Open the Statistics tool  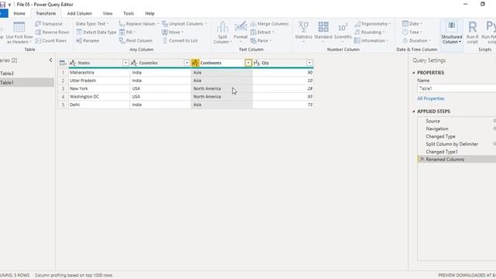[303, 32]
